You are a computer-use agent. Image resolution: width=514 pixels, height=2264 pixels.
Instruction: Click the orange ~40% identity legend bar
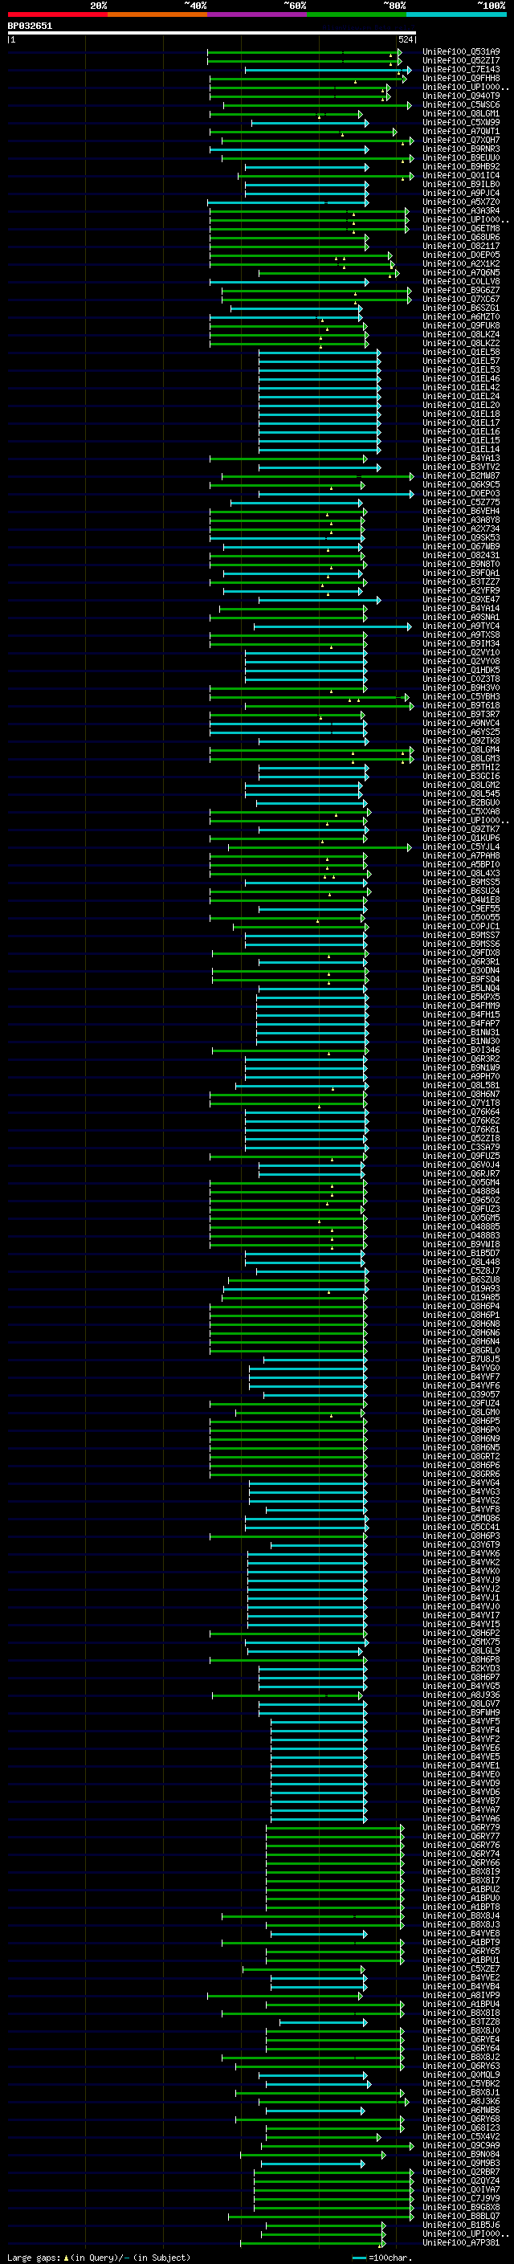[157, 14]
